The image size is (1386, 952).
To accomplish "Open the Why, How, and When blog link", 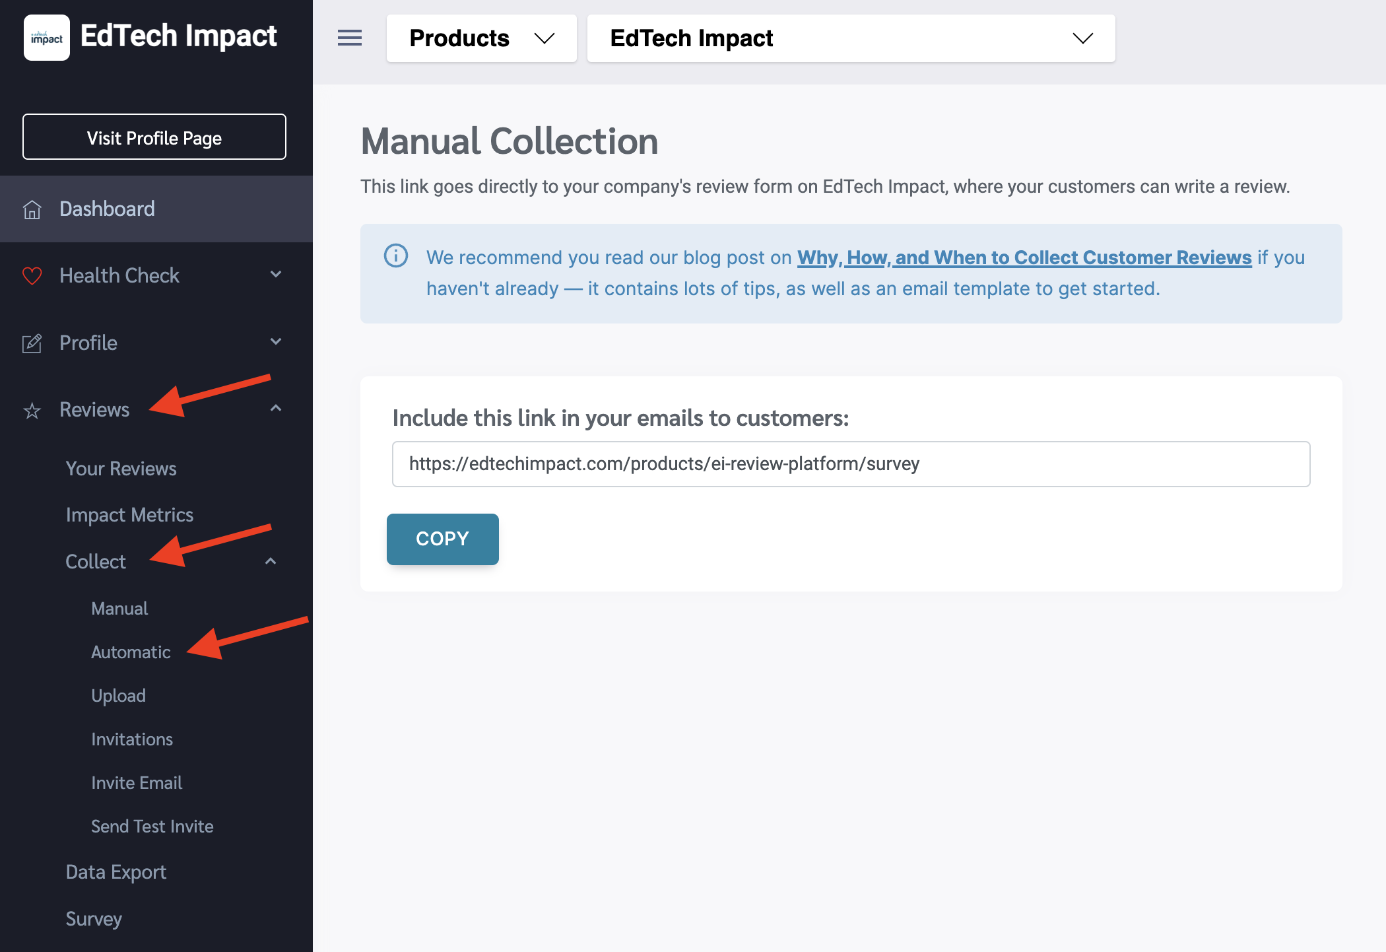I will point(1024,257).
